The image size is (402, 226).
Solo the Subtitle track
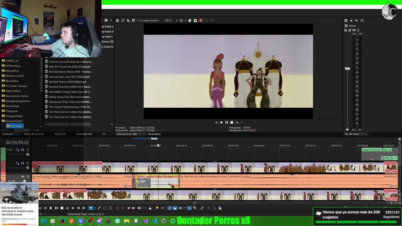(x=27, y=150)
